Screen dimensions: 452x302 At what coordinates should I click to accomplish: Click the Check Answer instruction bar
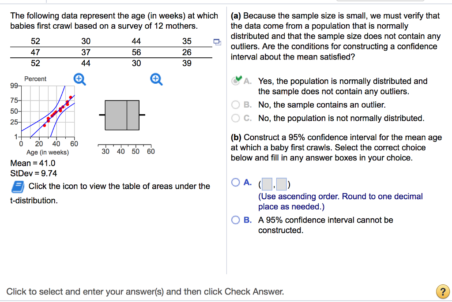pyautogui.click(x=146, y=291)
